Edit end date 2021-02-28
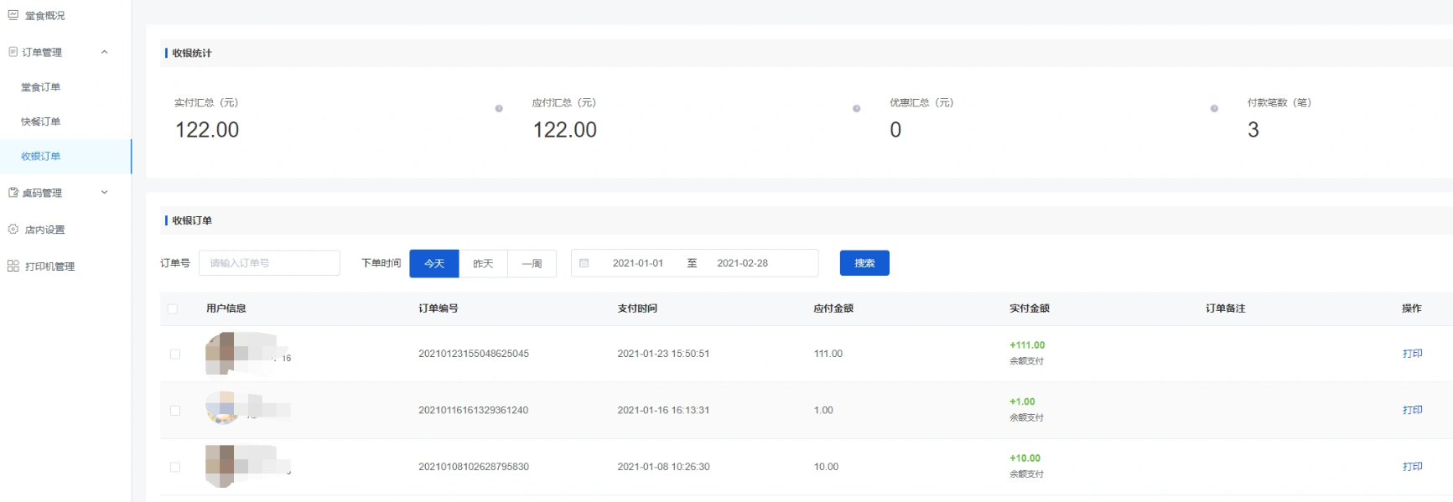 (742, 263)
